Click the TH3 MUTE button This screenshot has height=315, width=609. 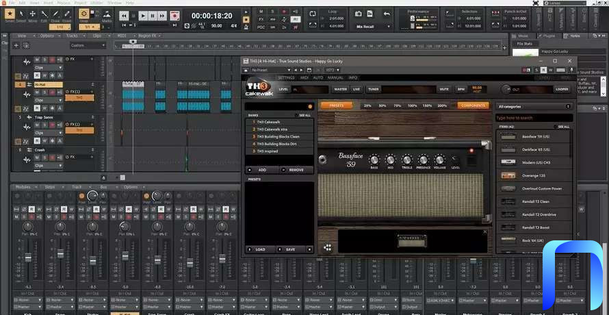click(444, 89)
